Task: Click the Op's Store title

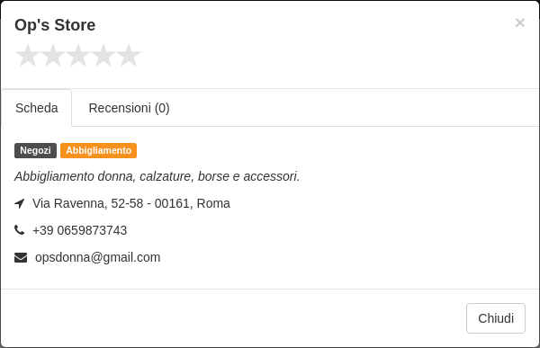Action: (x=55, y=25)
